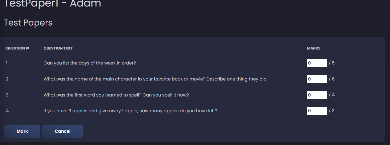Click the TestPaper1 - Adam page title

coord(53,4)
